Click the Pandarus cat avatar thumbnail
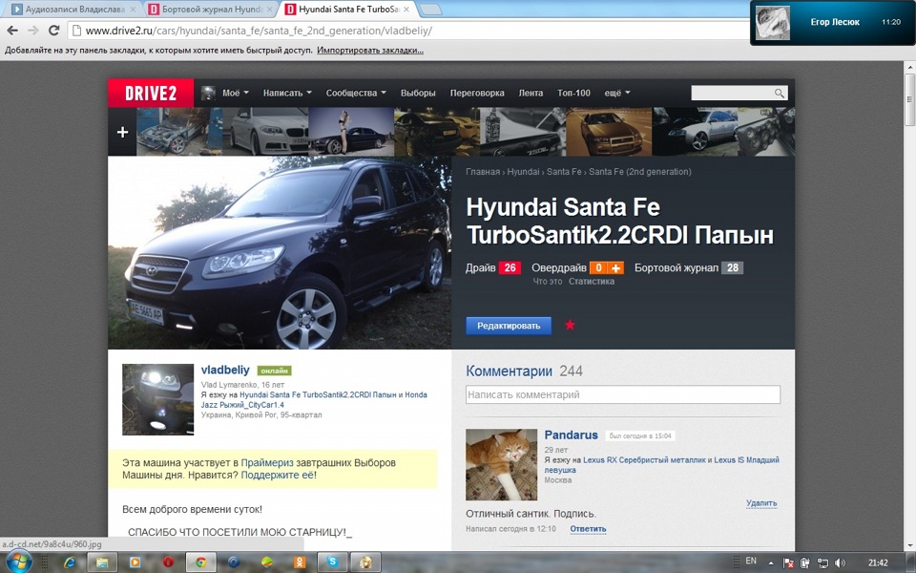Viewport: 916px width, 573px height. 501,464
